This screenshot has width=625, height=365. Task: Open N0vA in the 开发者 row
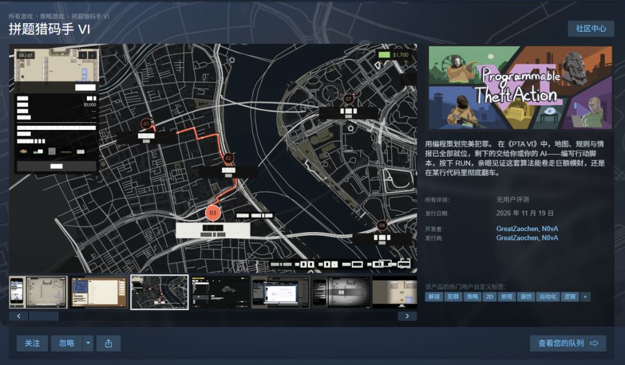pos(550,229)
